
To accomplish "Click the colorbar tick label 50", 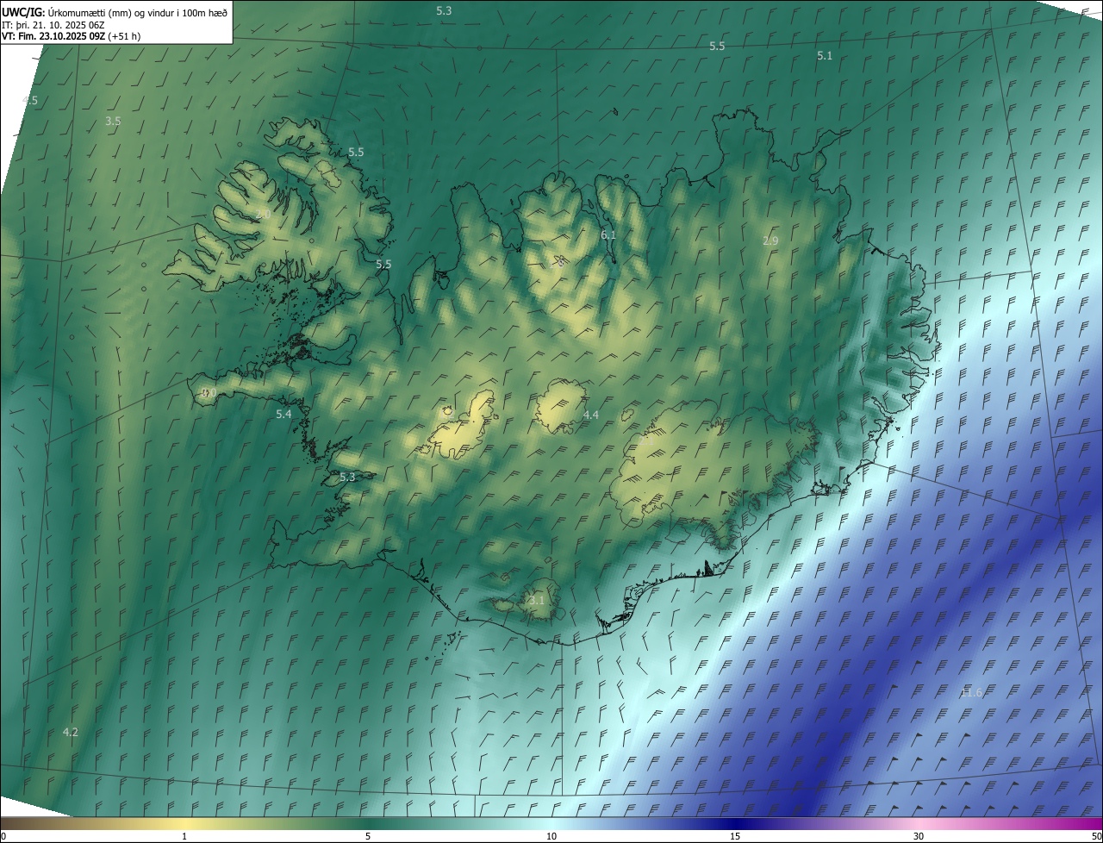I will pyautogui.click(x=1096, y=836).
